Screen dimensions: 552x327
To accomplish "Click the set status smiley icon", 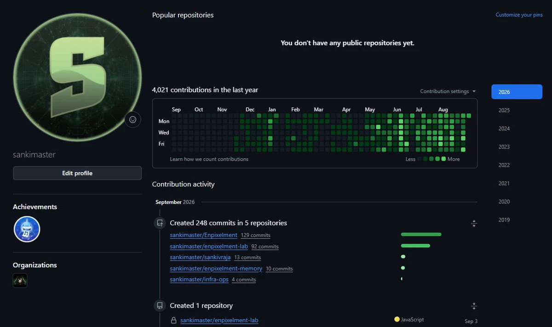I will point(133,119).
